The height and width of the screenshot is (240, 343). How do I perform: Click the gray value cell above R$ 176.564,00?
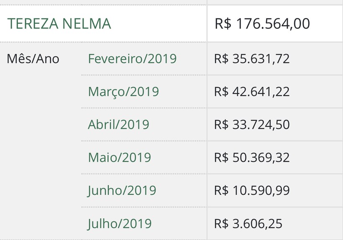pyautogui.click(x=275, y=2)
